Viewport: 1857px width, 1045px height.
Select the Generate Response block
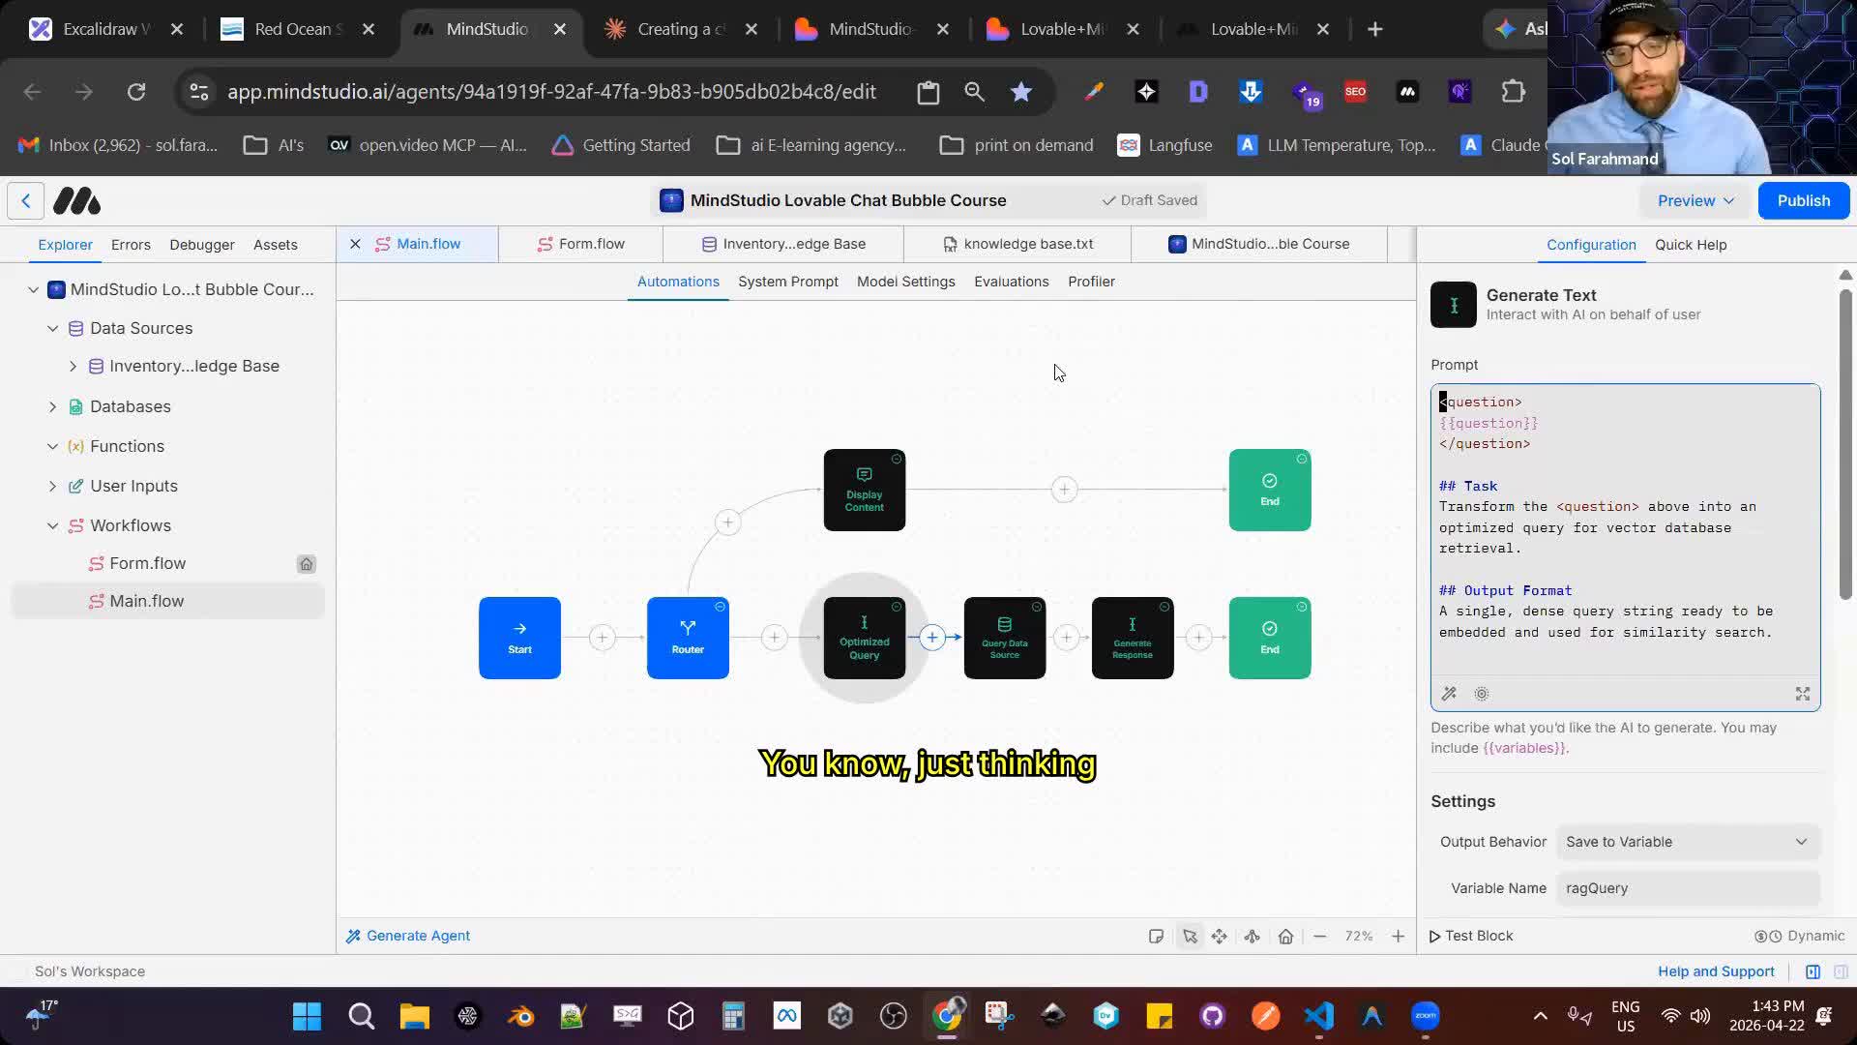pos(1133,638)
